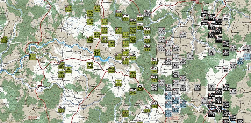Click the green 1-2-1 entrenchment counter
This screenshot has height=123, width=251.
(x=119, y=13)
